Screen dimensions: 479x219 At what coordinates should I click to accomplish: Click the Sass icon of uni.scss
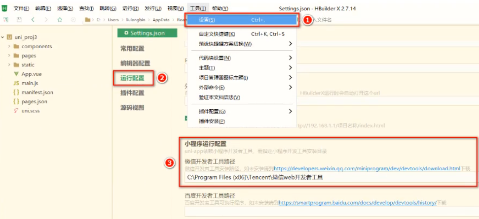16,111
